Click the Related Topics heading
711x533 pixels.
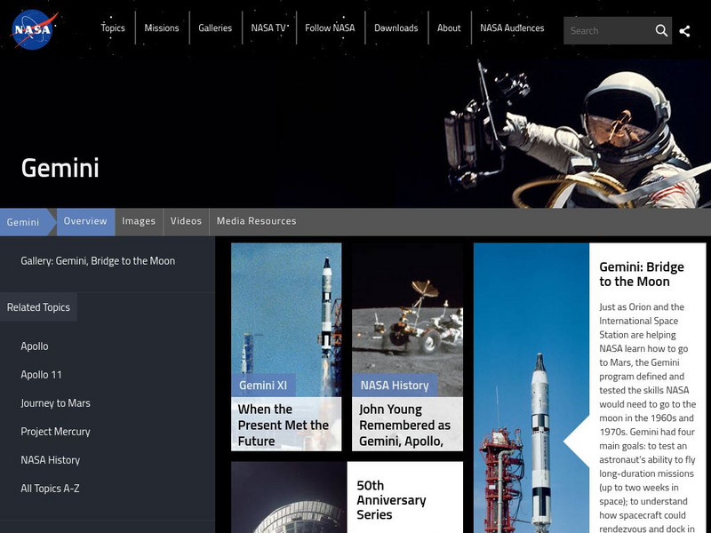tap(38, 307)
